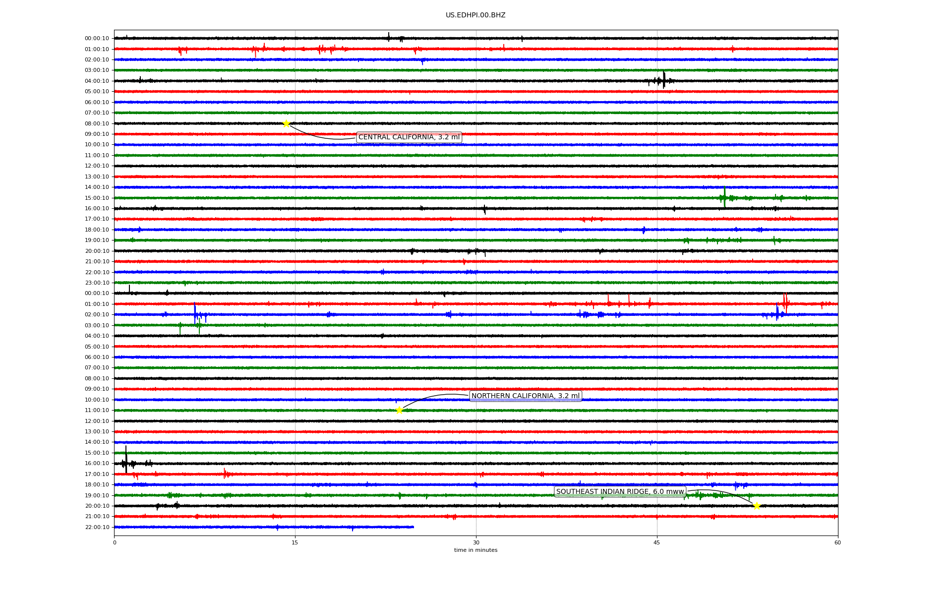This screenshot has height=595, width=952.
Task: Click the yellow star on the 08:00:10 trace
Action: [x=286, y=123]
